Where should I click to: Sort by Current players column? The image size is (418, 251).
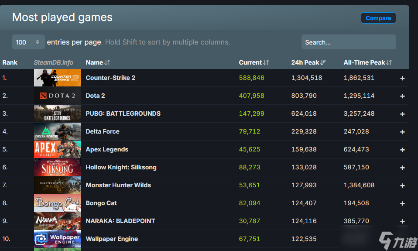tap(254, 62)
